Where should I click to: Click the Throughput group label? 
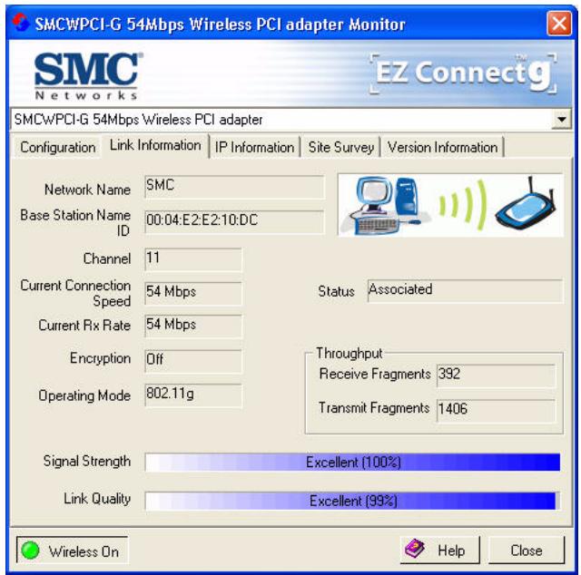click(349, 353)
